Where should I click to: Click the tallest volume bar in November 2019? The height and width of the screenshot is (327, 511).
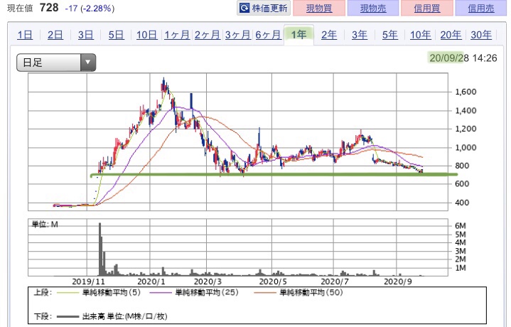99,250
